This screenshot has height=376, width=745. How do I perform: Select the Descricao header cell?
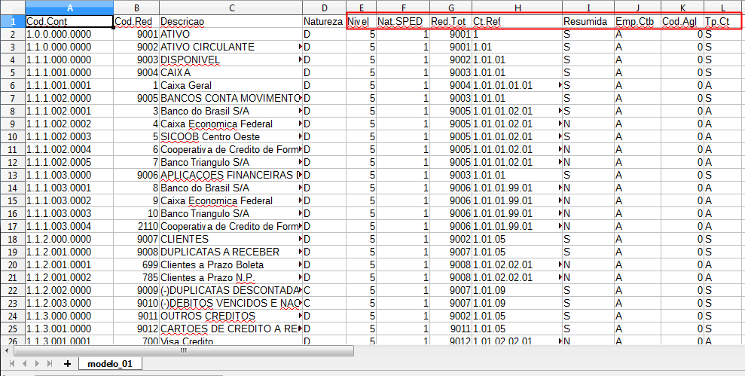click(x=230, y=22)
